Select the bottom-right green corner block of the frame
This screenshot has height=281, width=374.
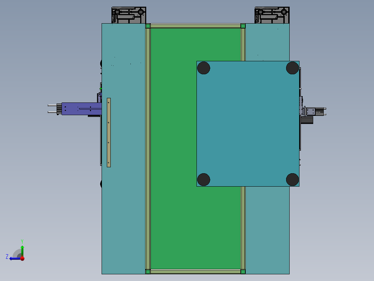(x=243, y=272)
